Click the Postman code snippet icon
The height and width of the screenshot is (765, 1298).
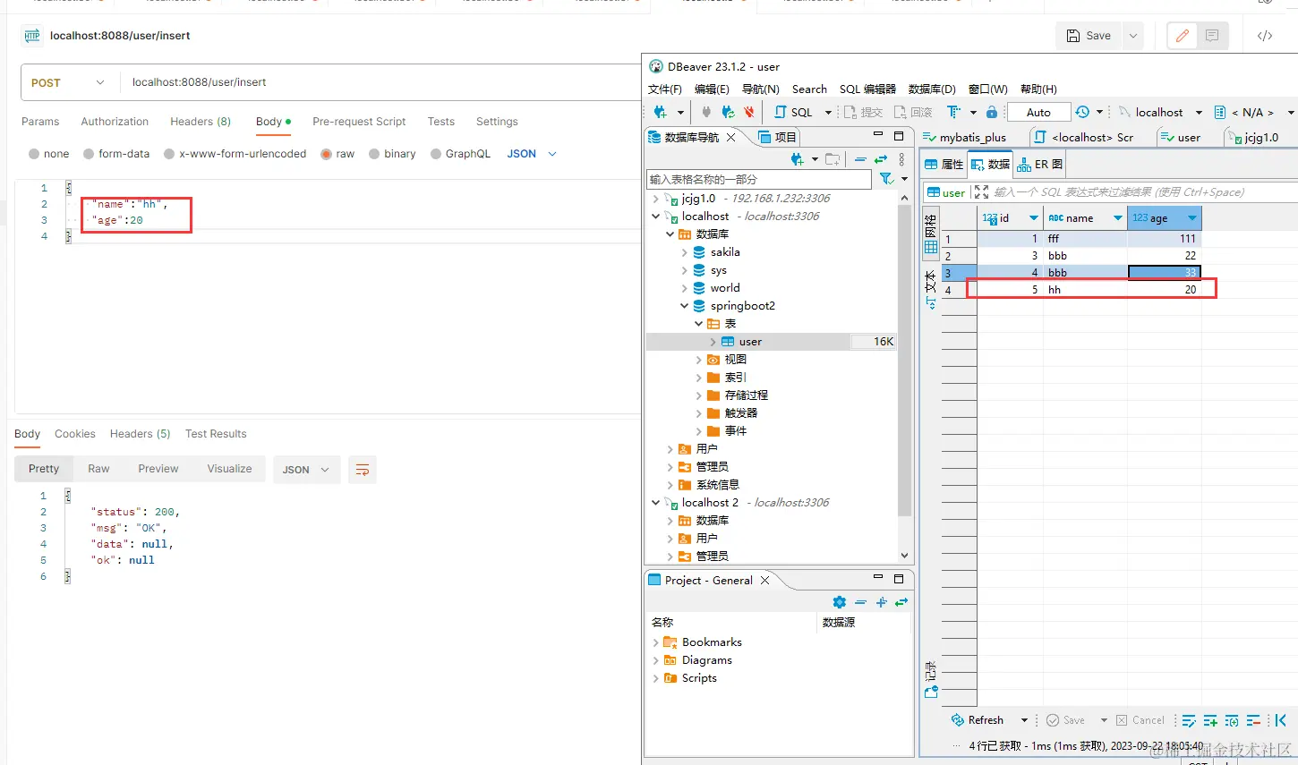pos(1265,36)
